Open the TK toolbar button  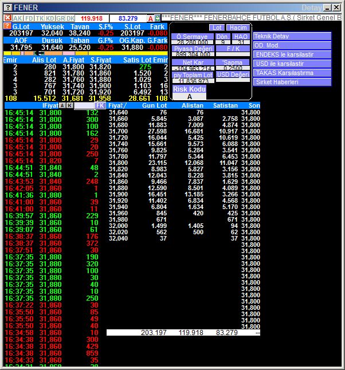(x=40, y=18)
